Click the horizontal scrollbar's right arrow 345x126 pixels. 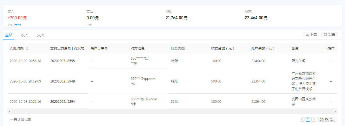click(x=335, y=111)
